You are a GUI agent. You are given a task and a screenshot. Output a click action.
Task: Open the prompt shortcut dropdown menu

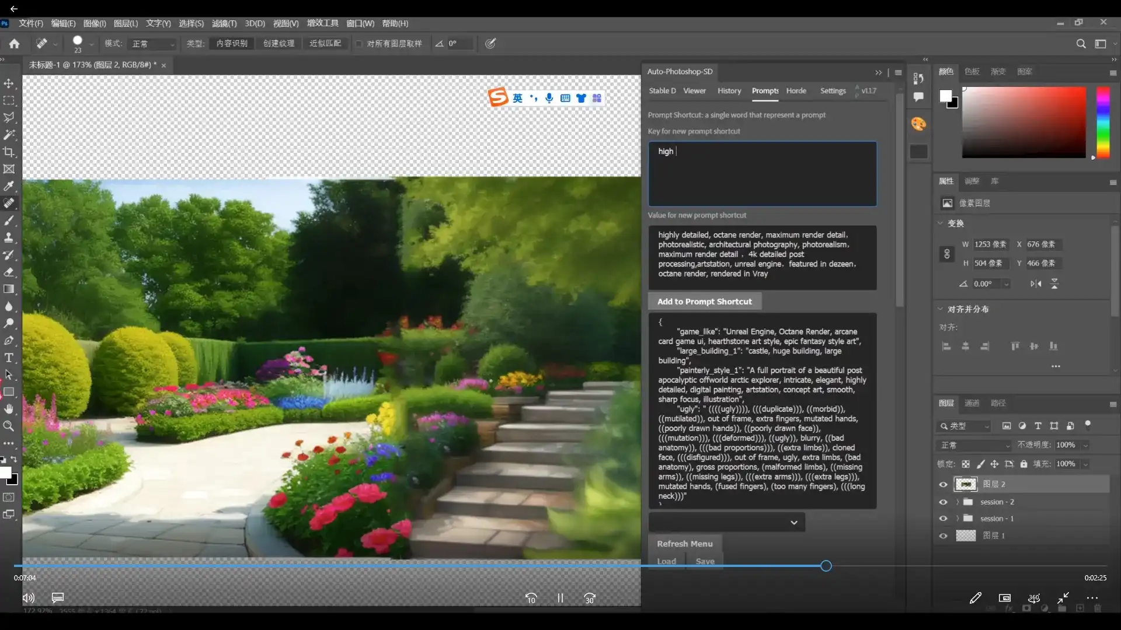(x=726, y=522)
